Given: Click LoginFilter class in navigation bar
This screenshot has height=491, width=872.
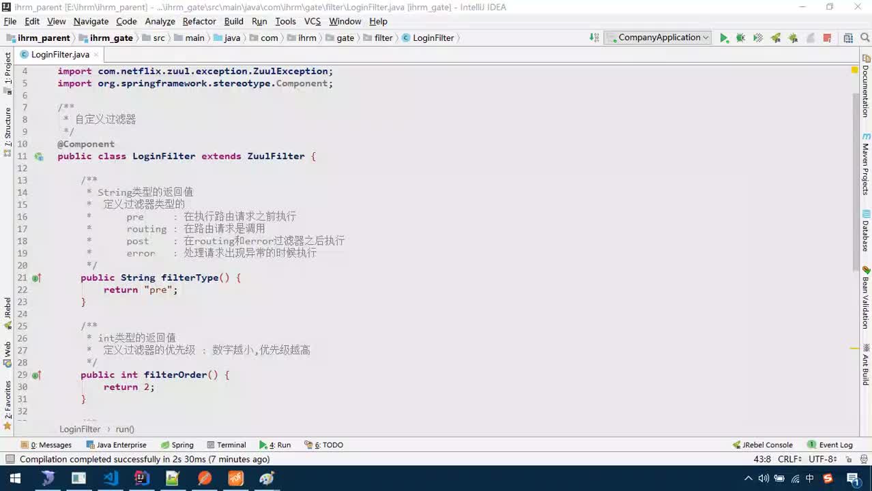Looking at the screenshot, I should pos(428,38).
